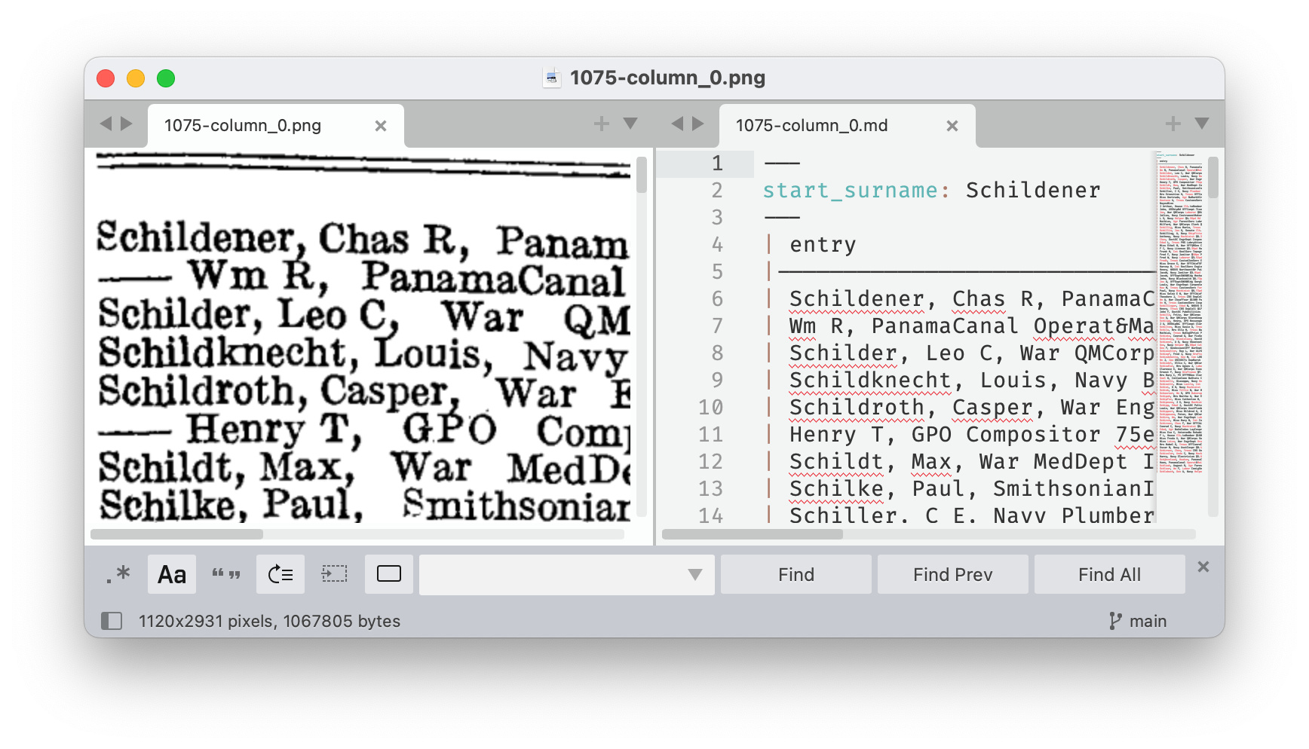Open search history dropdown arrow
Image resolution: width=1309 pixels, height=749 pixels.
click(x=694, y=574)
